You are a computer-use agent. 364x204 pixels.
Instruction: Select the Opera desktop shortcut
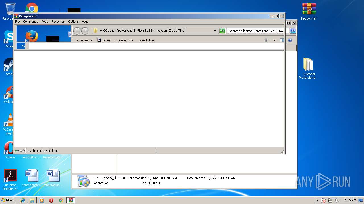pos(9,150)
